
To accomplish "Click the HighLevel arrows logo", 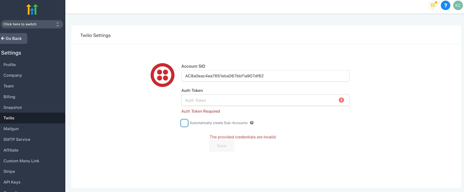I will (x=32, y=10).
